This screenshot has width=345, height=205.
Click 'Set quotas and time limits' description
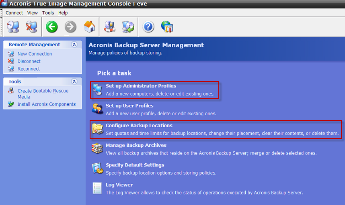point(222,133)
